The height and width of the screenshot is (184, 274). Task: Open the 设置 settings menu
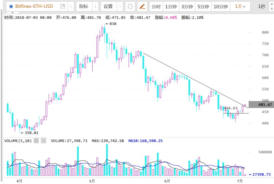point(108,6)
